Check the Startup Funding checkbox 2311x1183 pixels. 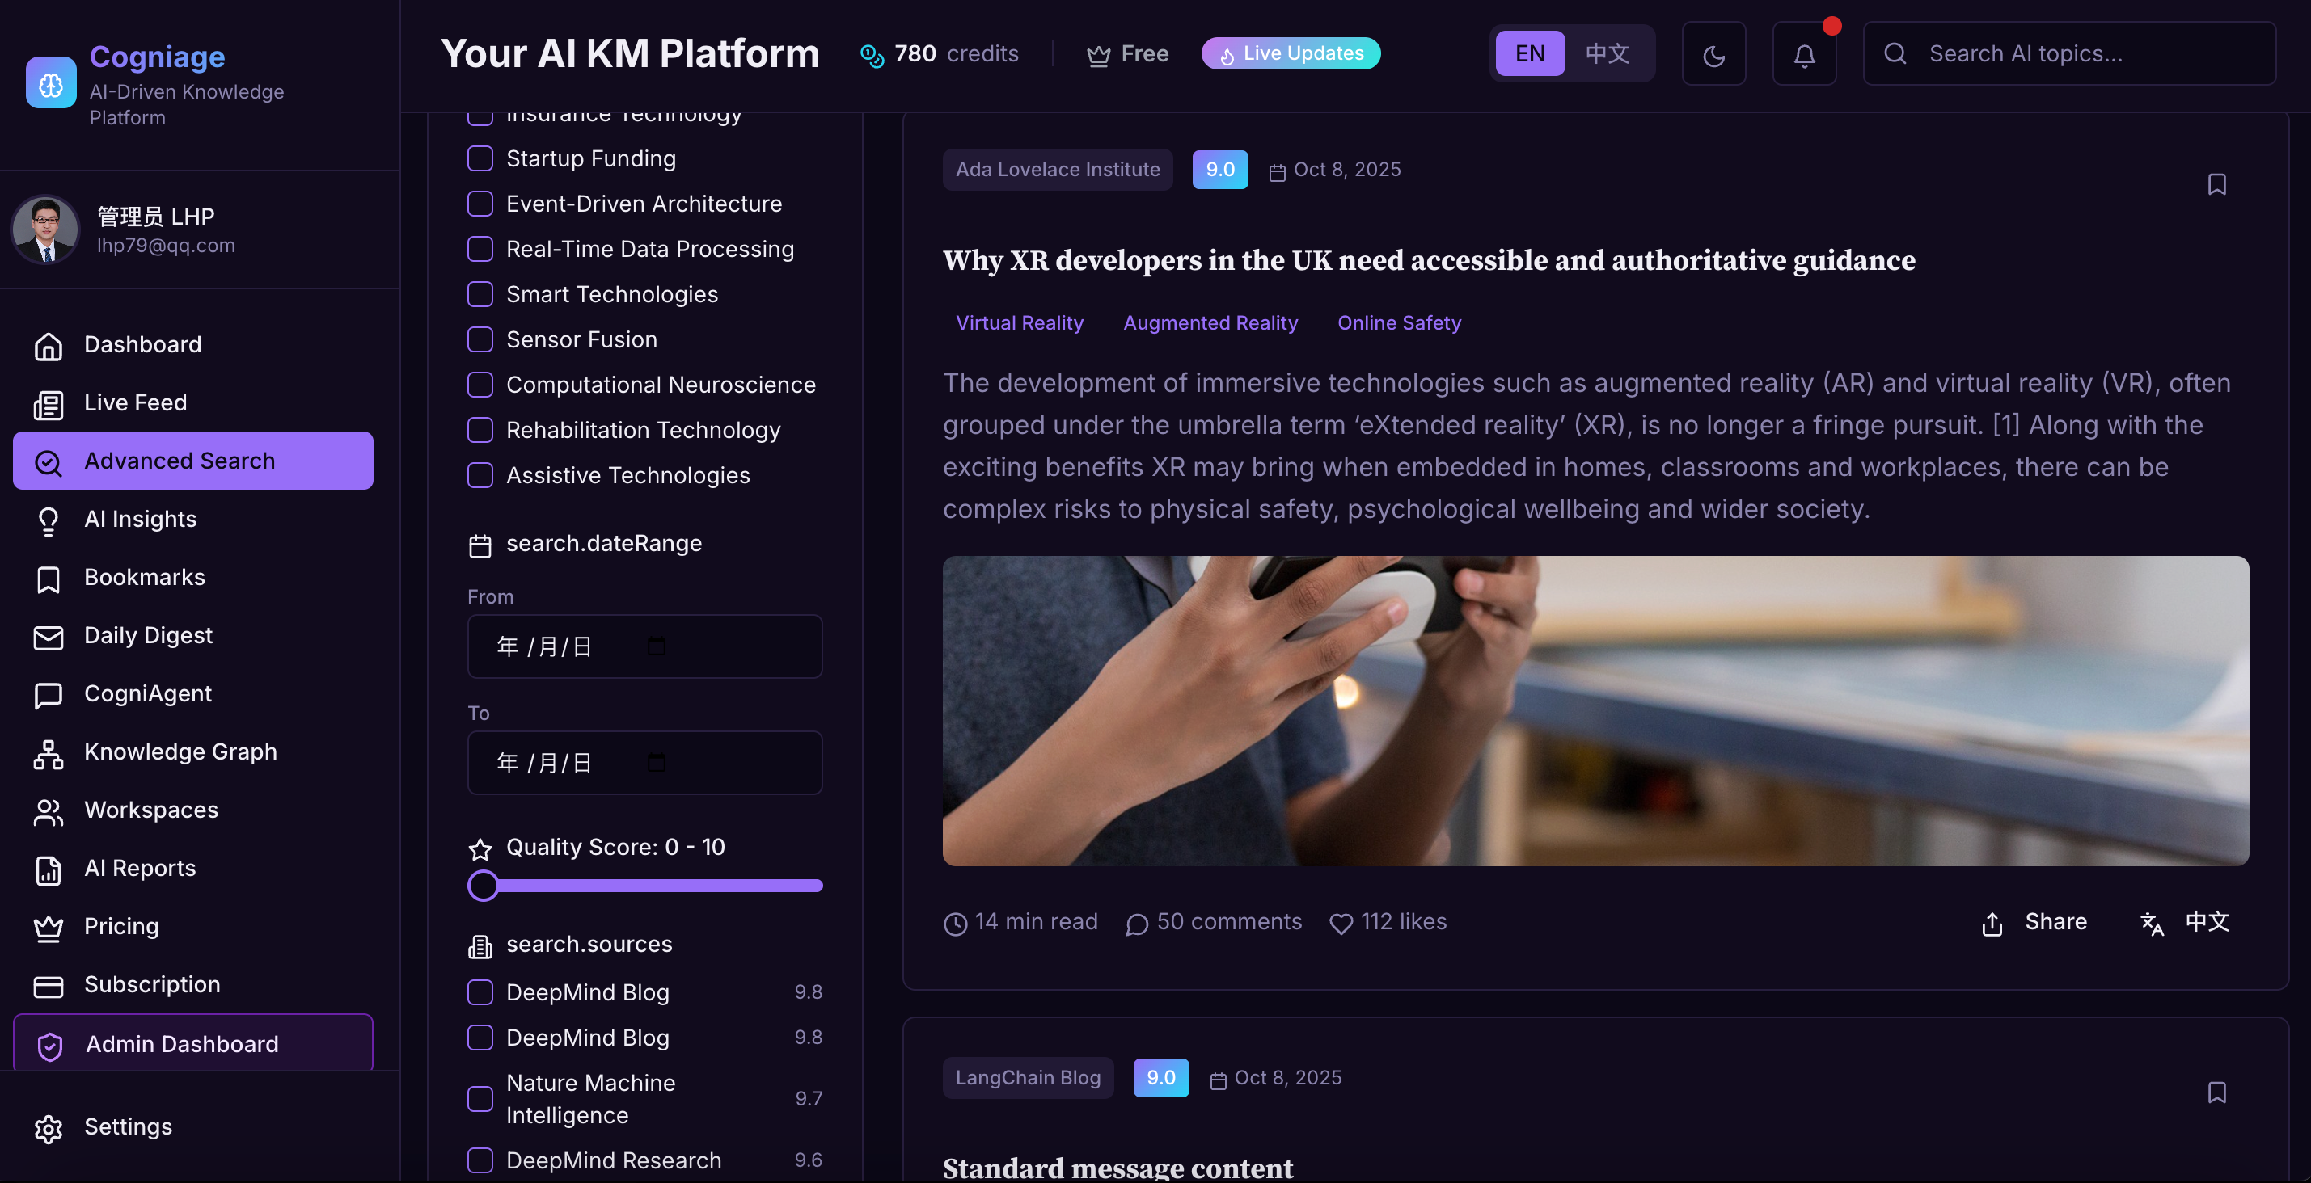coord(480,158)
